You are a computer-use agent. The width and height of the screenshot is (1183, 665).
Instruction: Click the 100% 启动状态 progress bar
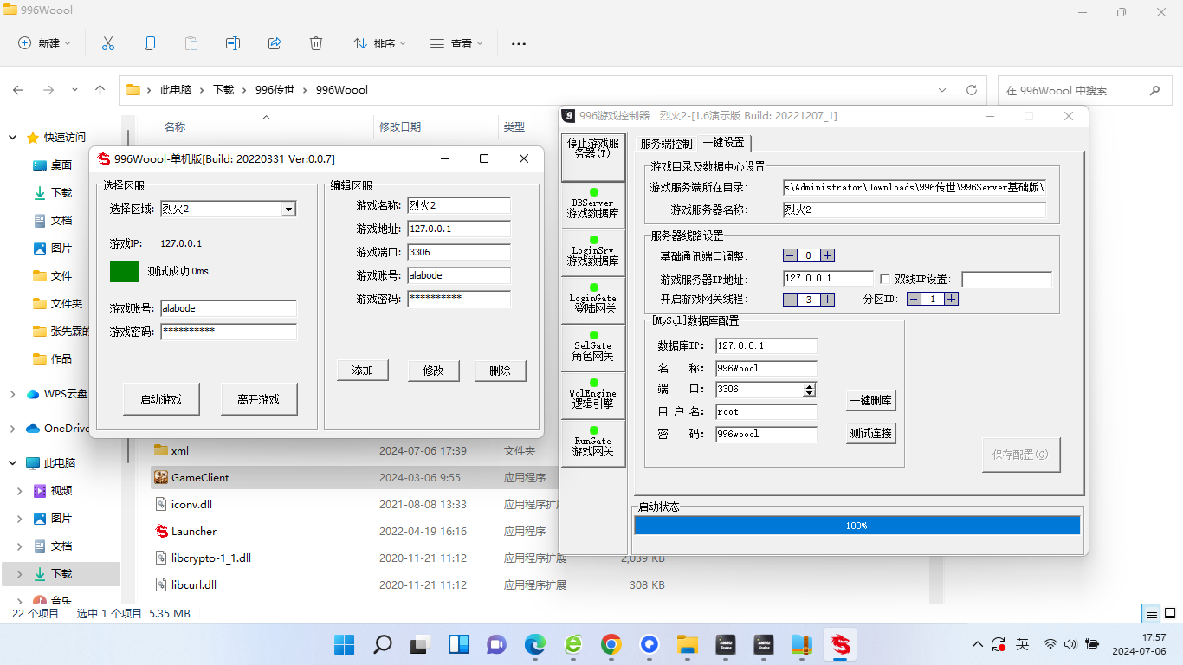857,526
